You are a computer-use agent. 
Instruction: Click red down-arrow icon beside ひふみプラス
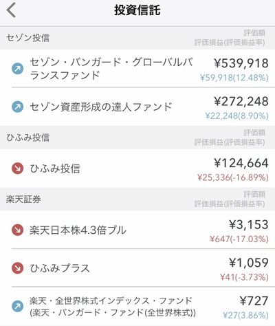18,268
